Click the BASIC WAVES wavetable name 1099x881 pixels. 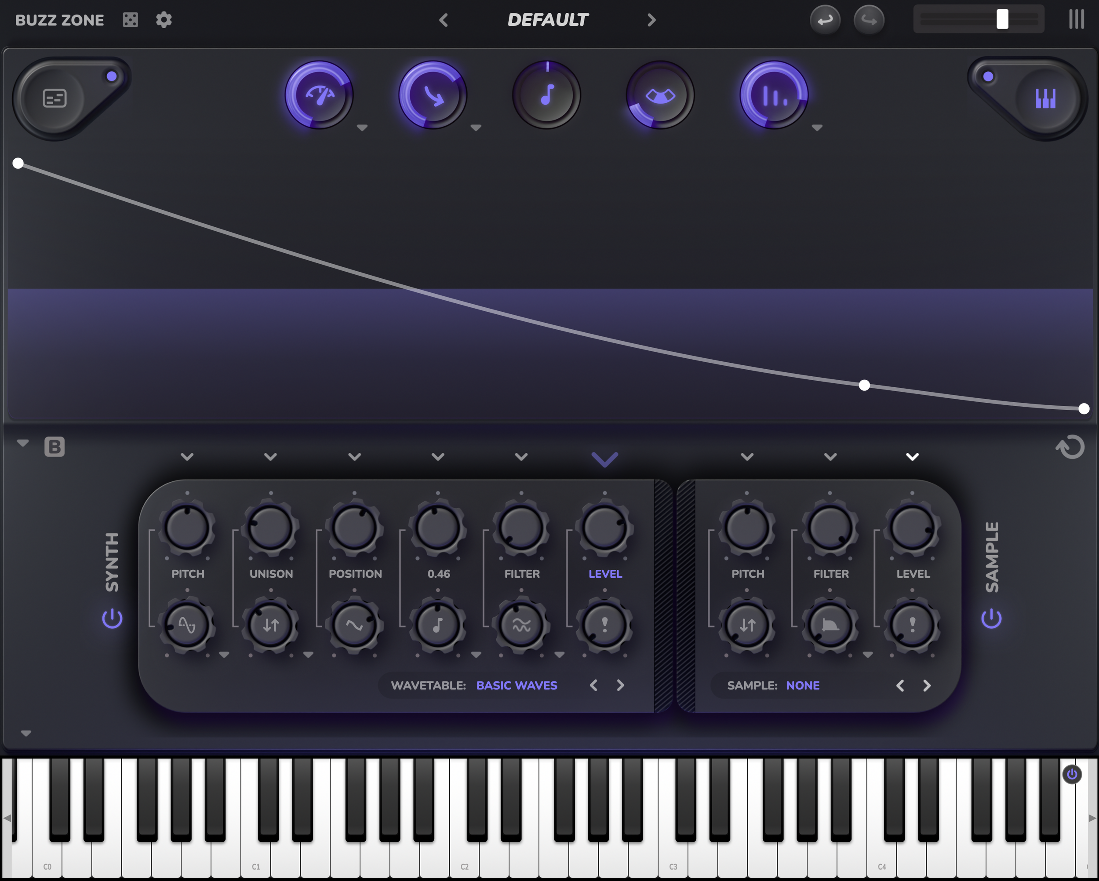tap(517, 685)
